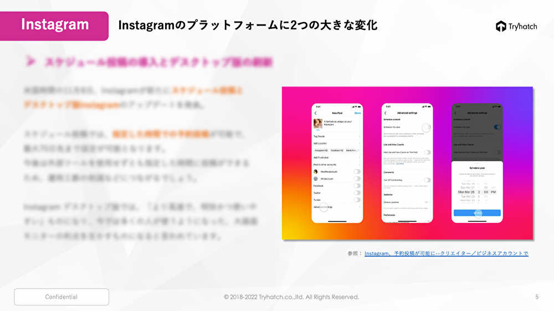This screenshot has width=554, height=311.
Task: Tap back chevron on the dimmed Advanced settings screen
Action: point(455,113)
